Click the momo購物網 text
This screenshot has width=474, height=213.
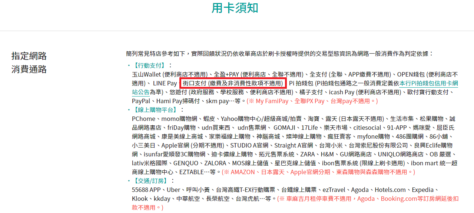(x=179, y=119)
